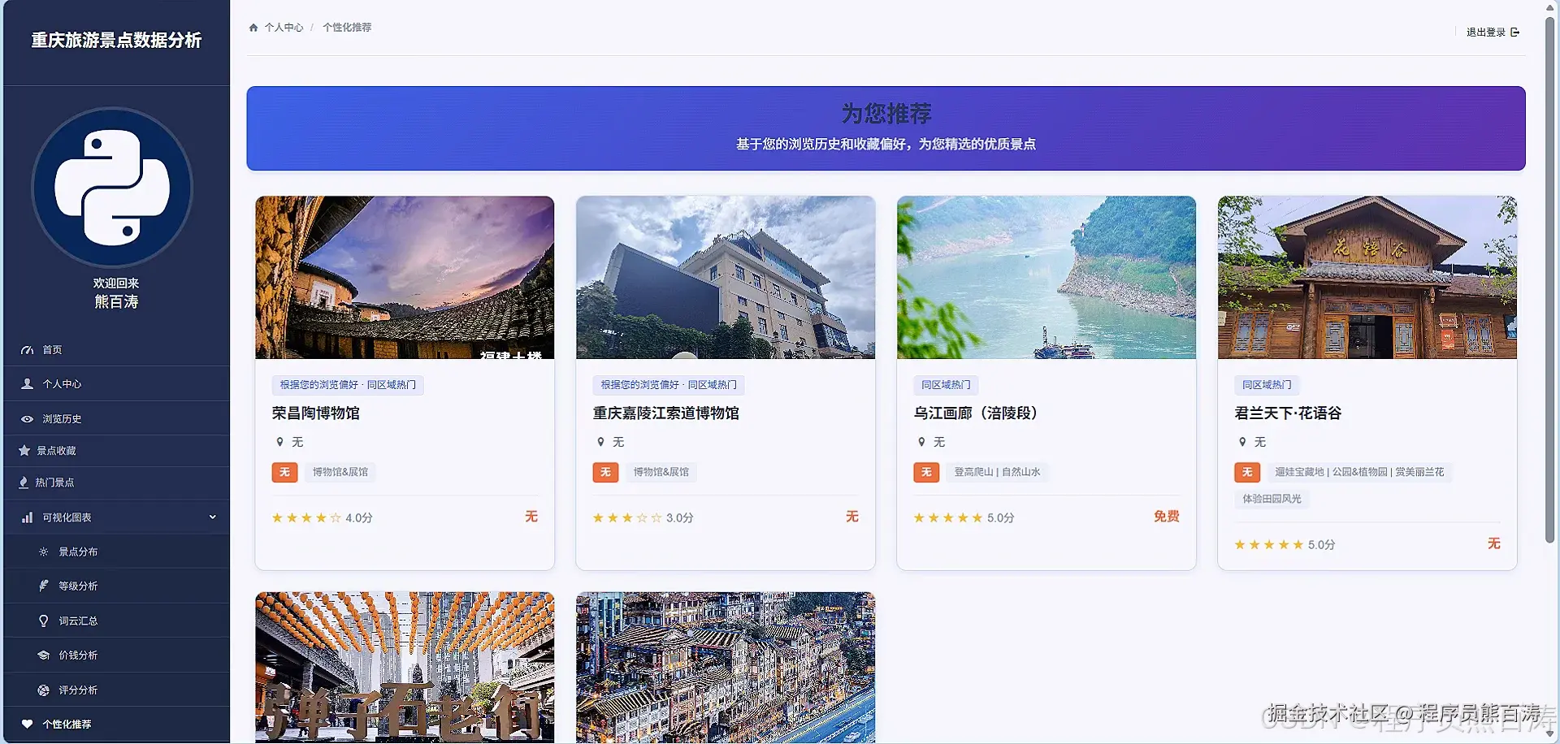Open 浏览历史 via its eye icon
This screenshot has height=744, width=1560.
27,418
